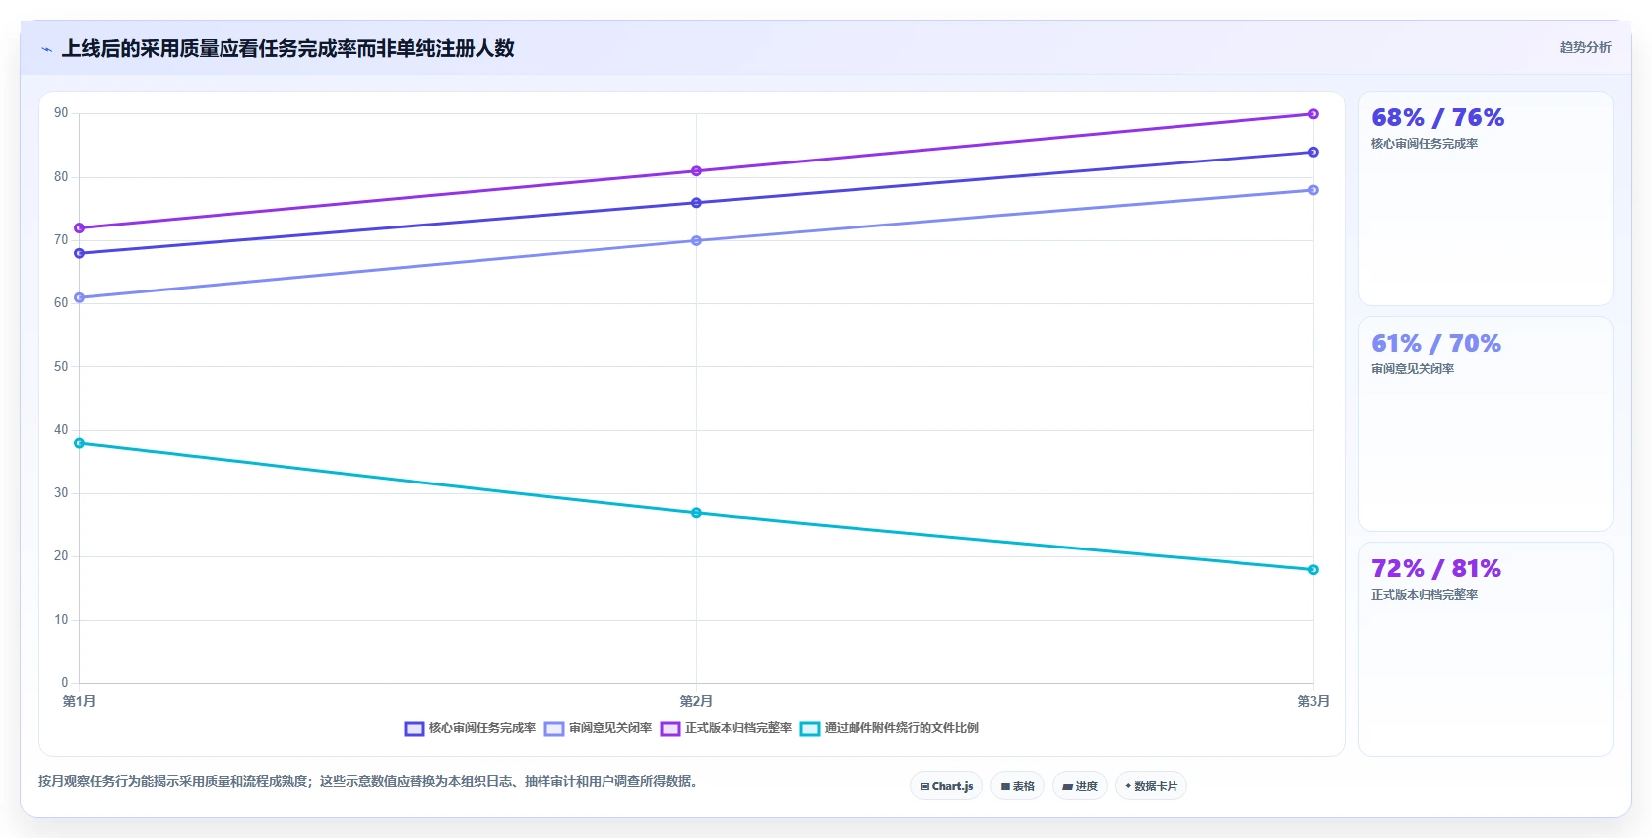This screenshot has width=1652, height=838.
Task: Click the 第3月 point at 84 on the 核心审阅任务完成率 line
Action: point(1313,152)
